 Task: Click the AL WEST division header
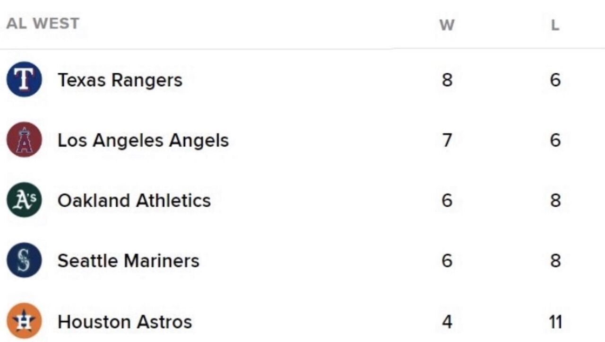(x=43, y=23)
